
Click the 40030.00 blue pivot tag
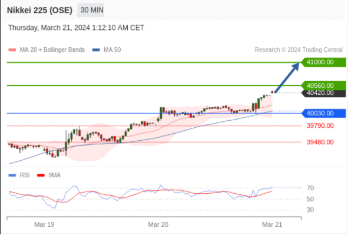coord(323,114)
